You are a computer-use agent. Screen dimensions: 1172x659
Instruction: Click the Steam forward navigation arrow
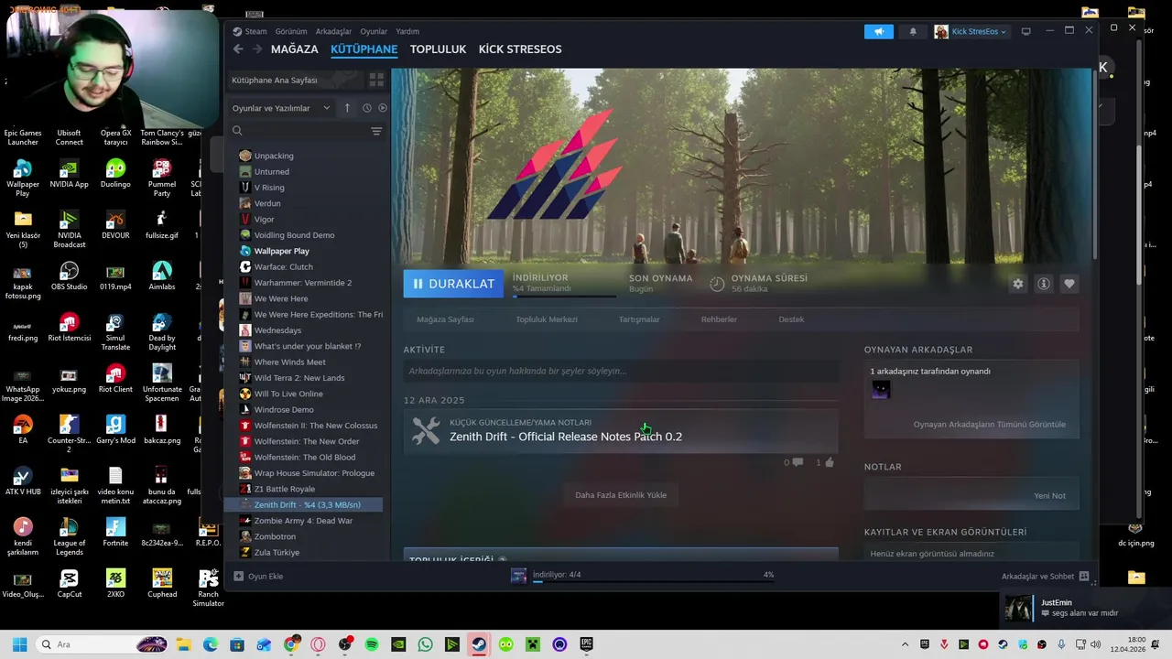[257, 49]
